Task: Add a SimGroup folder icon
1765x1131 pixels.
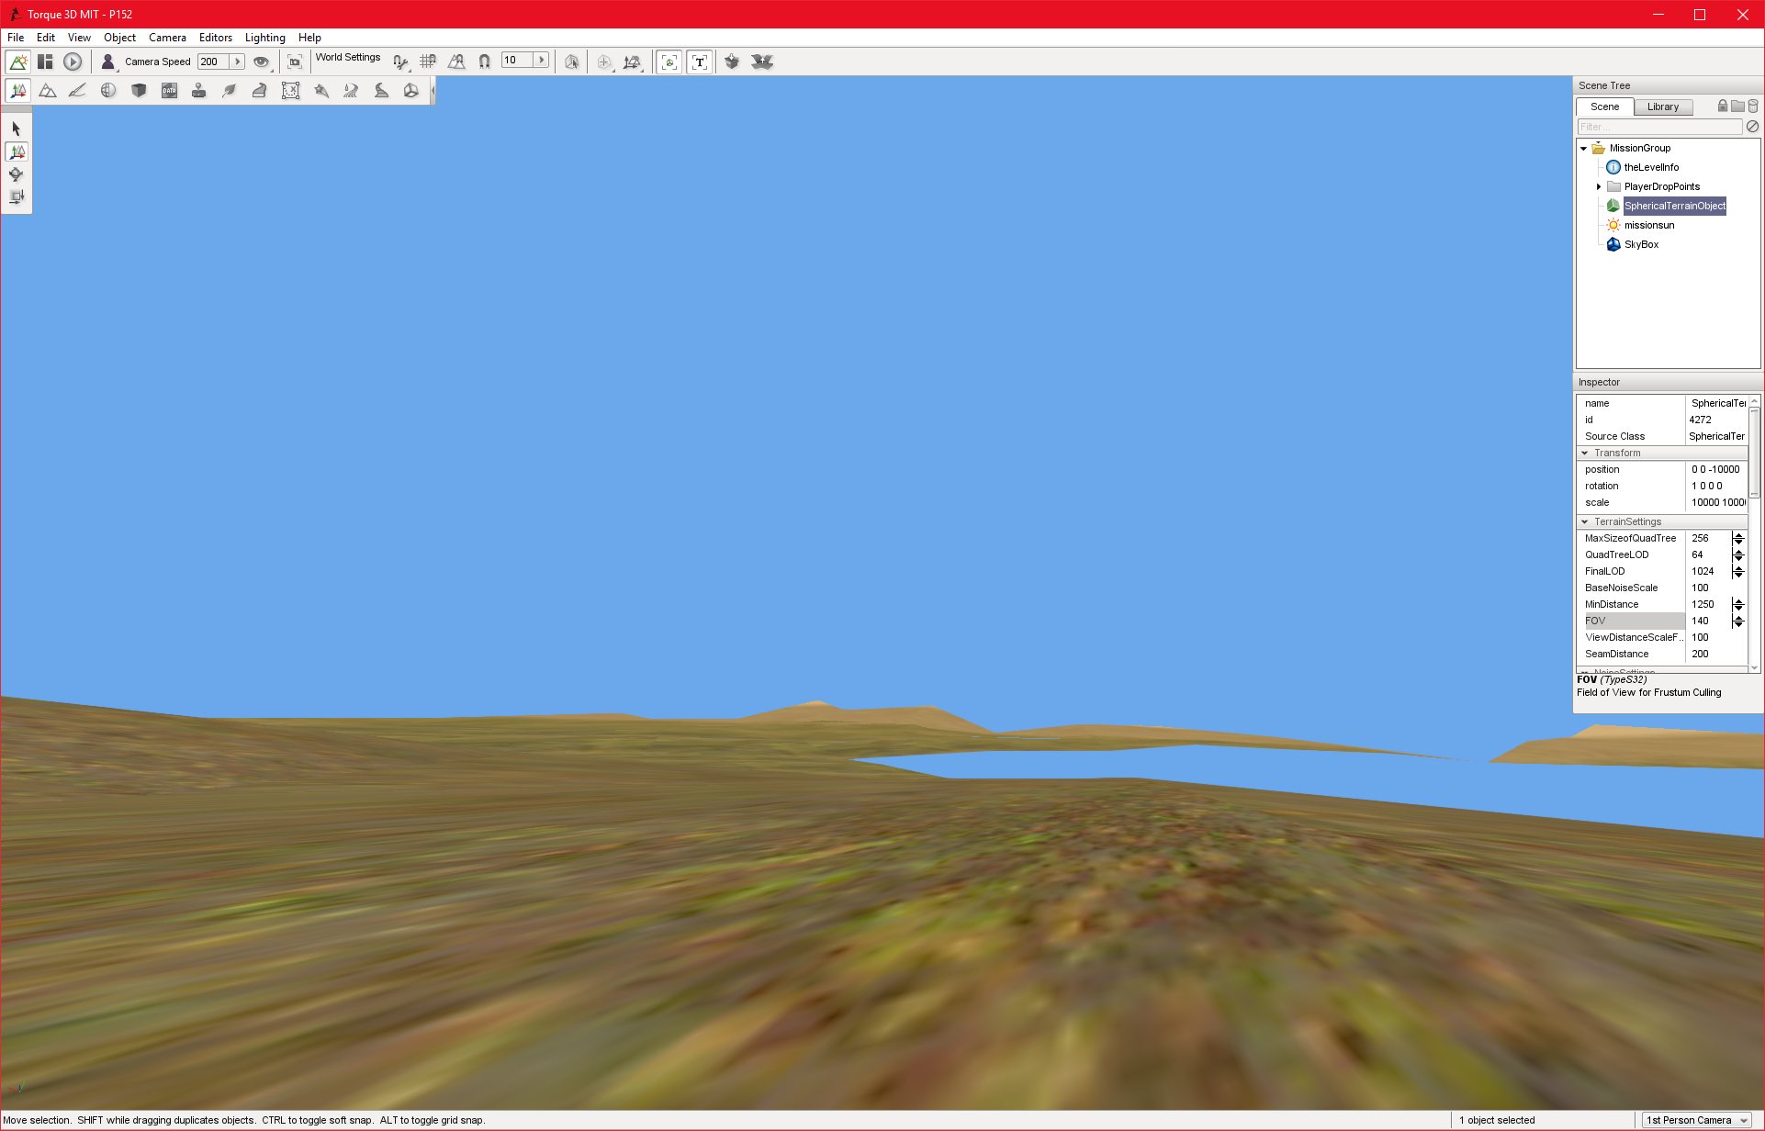Action: [x=1737, y=106]
